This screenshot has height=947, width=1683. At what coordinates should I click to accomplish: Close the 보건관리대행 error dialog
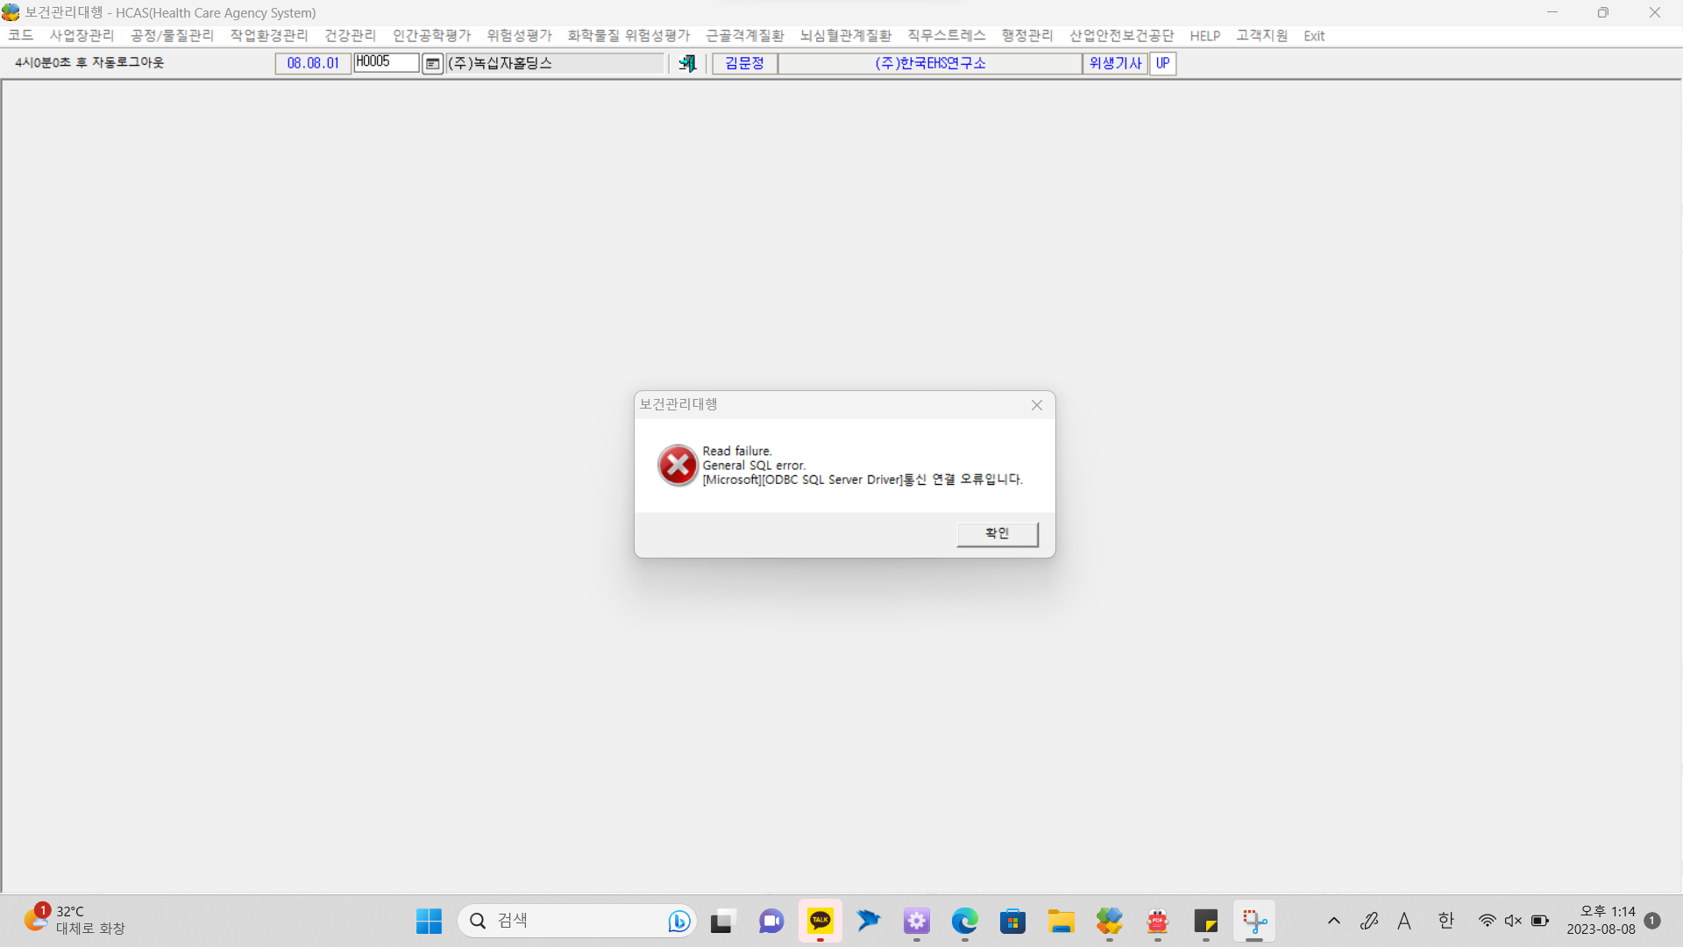click(1037, 405)
